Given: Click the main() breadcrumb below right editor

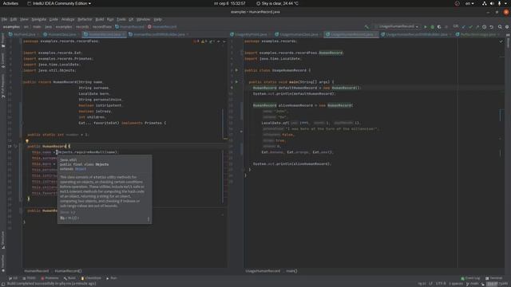Looking at the screenshot, I should [291, 271].
